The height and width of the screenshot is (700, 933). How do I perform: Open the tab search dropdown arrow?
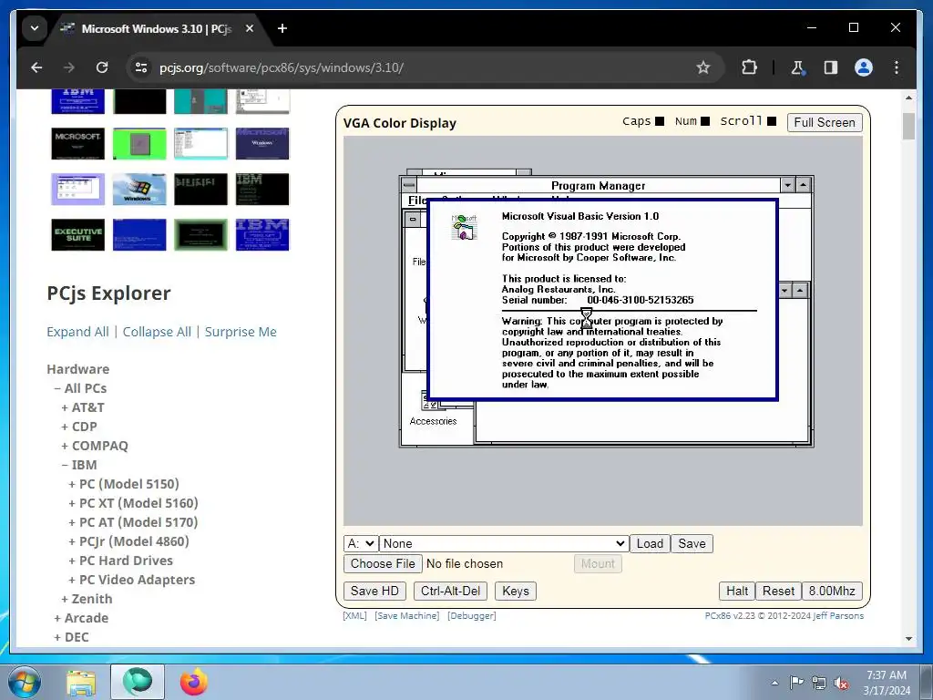[35, 28]
